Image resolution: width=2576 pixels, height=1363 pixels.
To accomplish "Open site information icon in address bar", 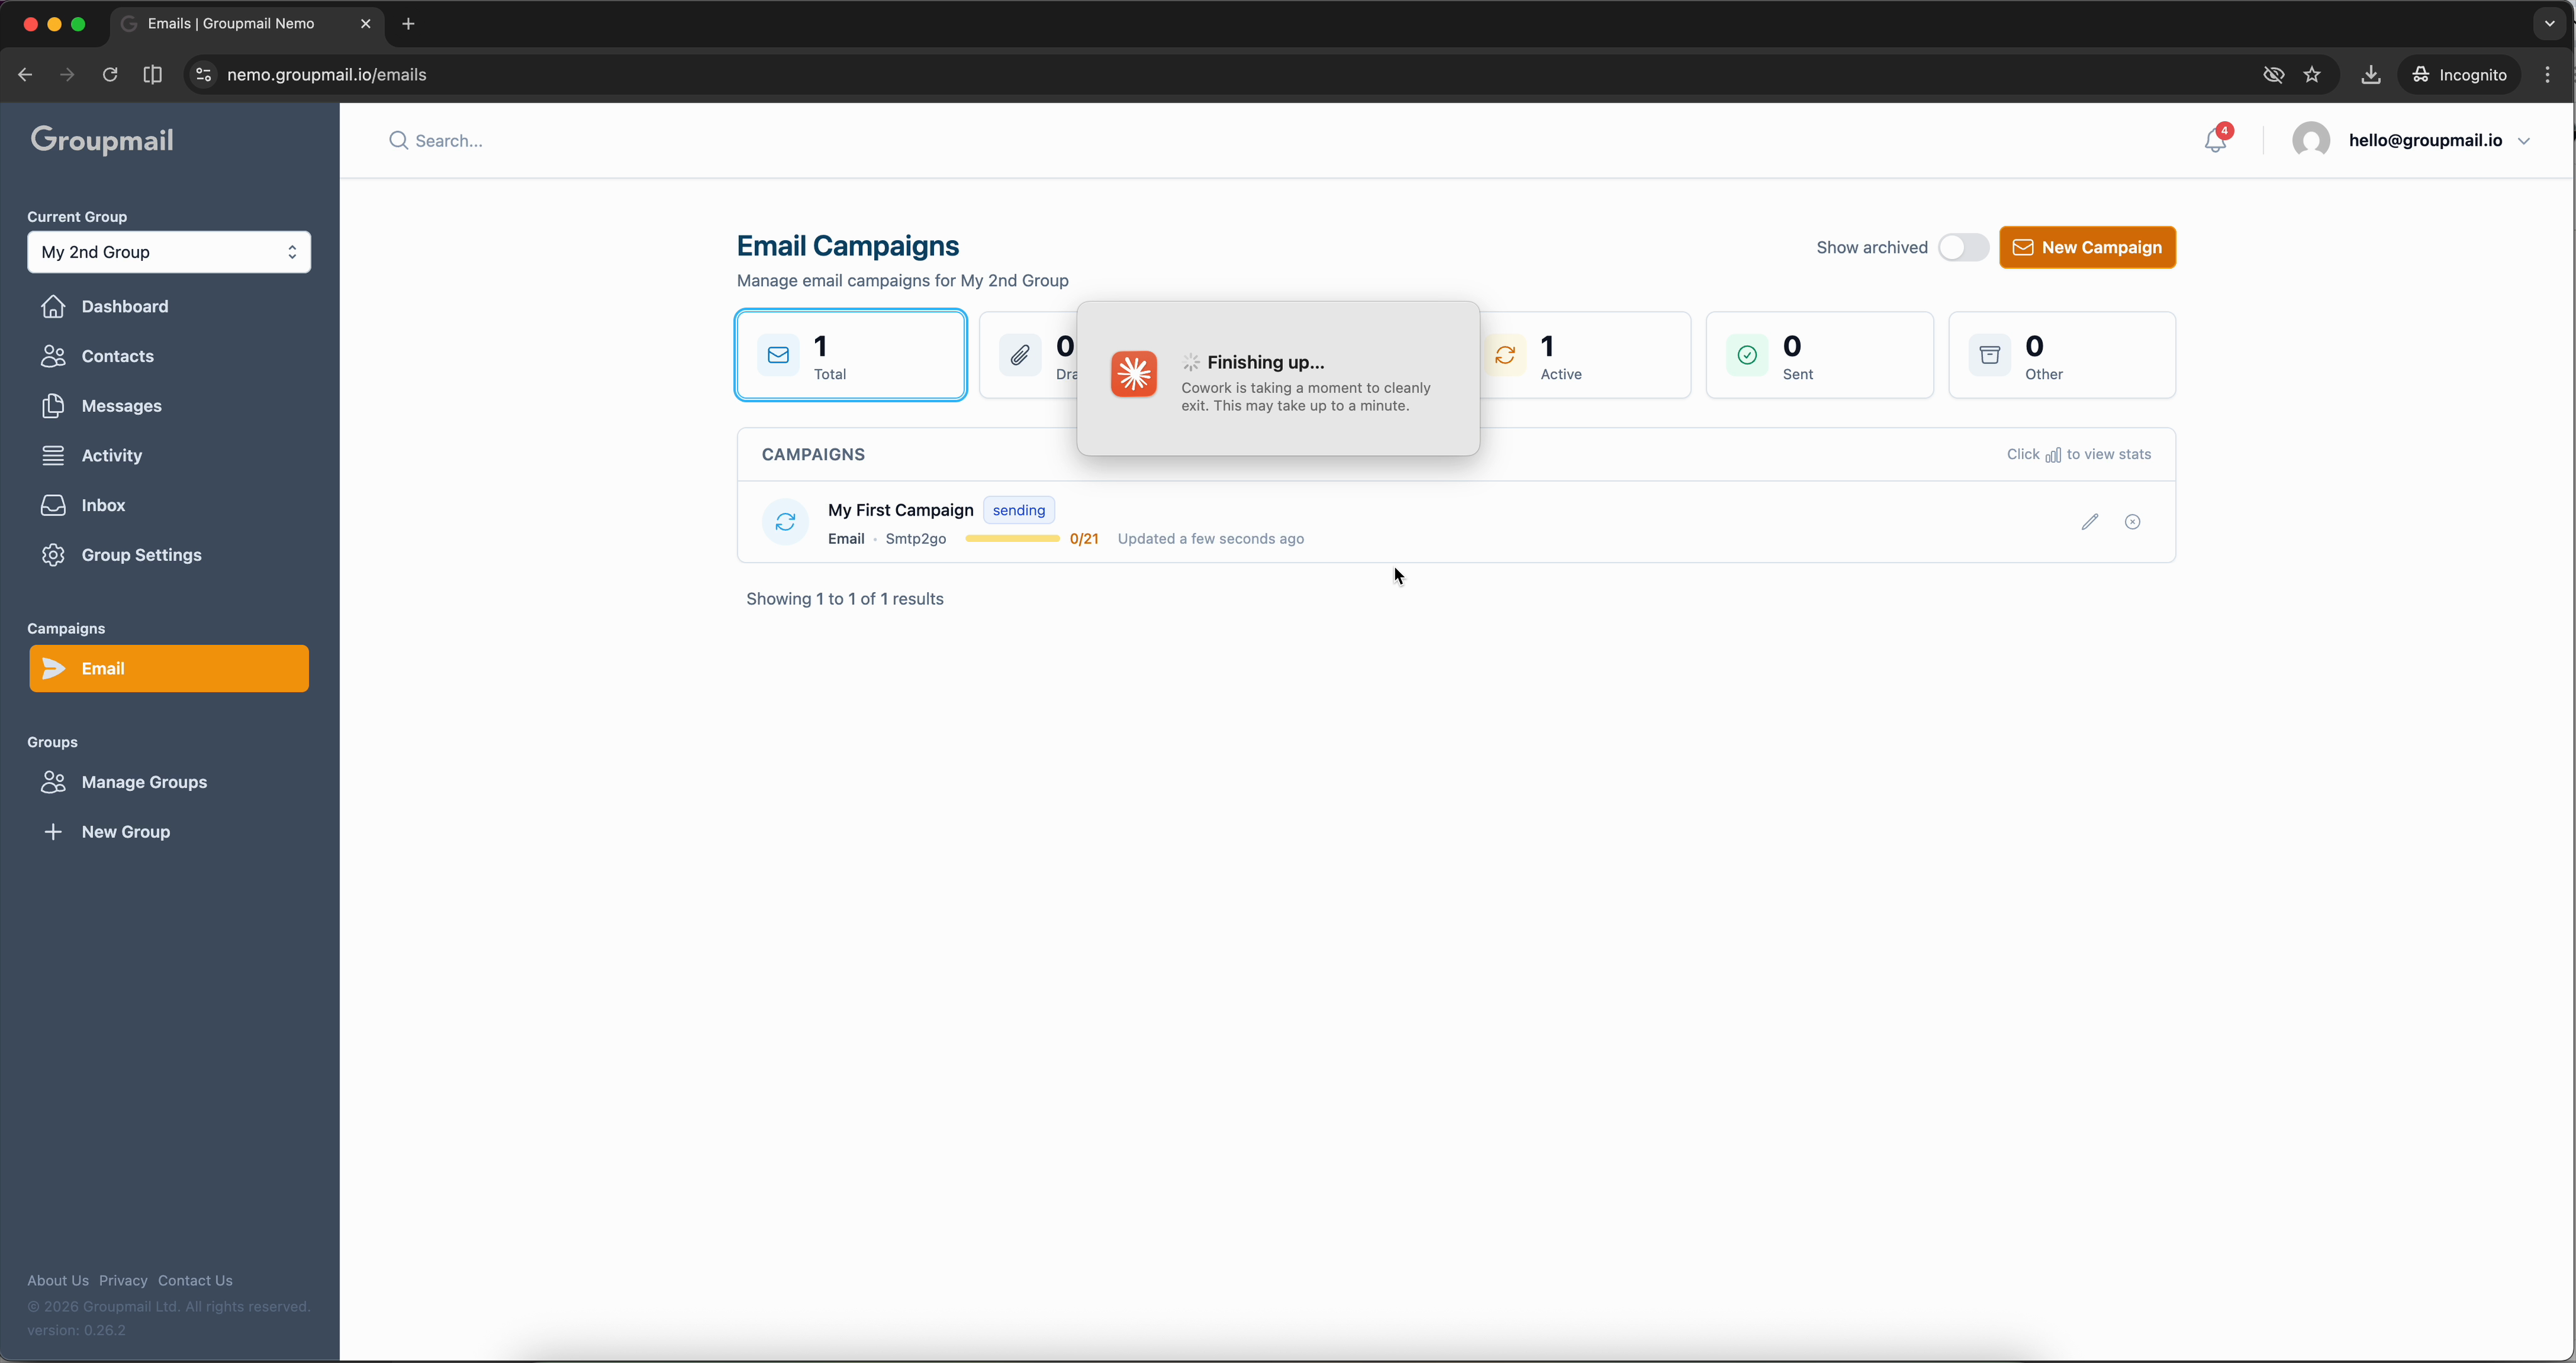I will coord(203,75).
